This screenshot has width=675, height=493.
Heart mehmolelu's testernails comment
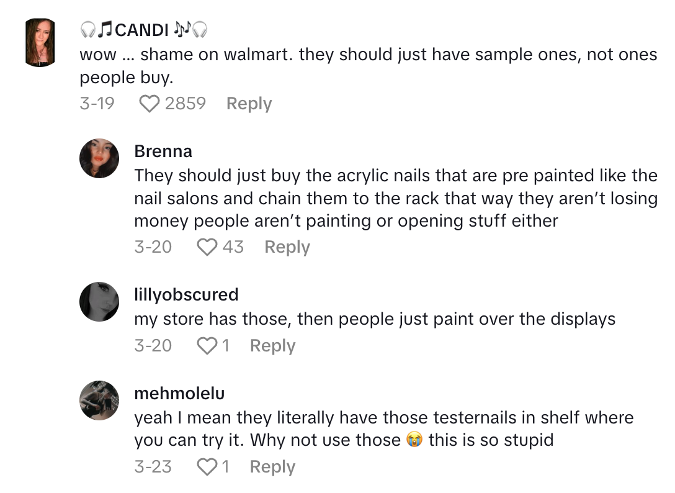pos(207,467)
